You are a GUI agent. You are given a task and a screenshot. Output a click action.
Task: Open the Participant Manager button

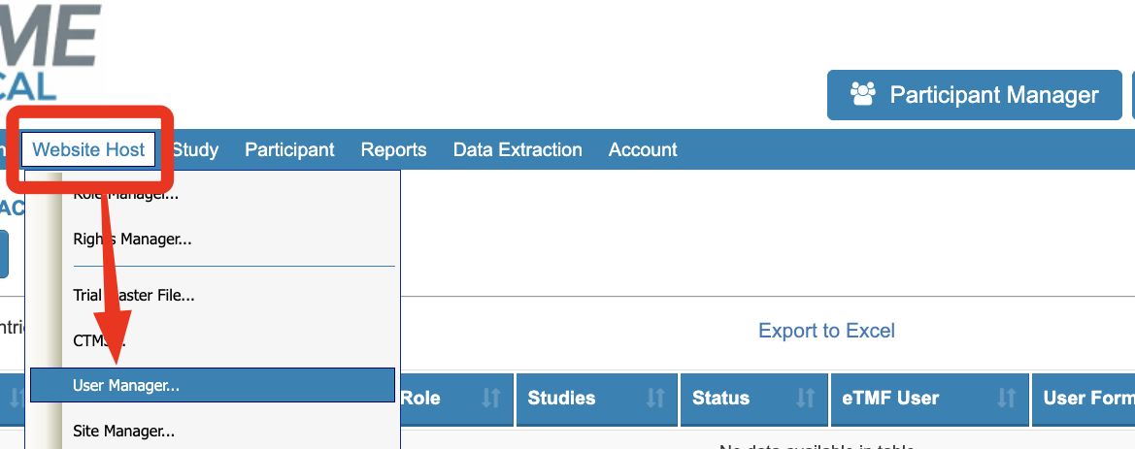974,95
